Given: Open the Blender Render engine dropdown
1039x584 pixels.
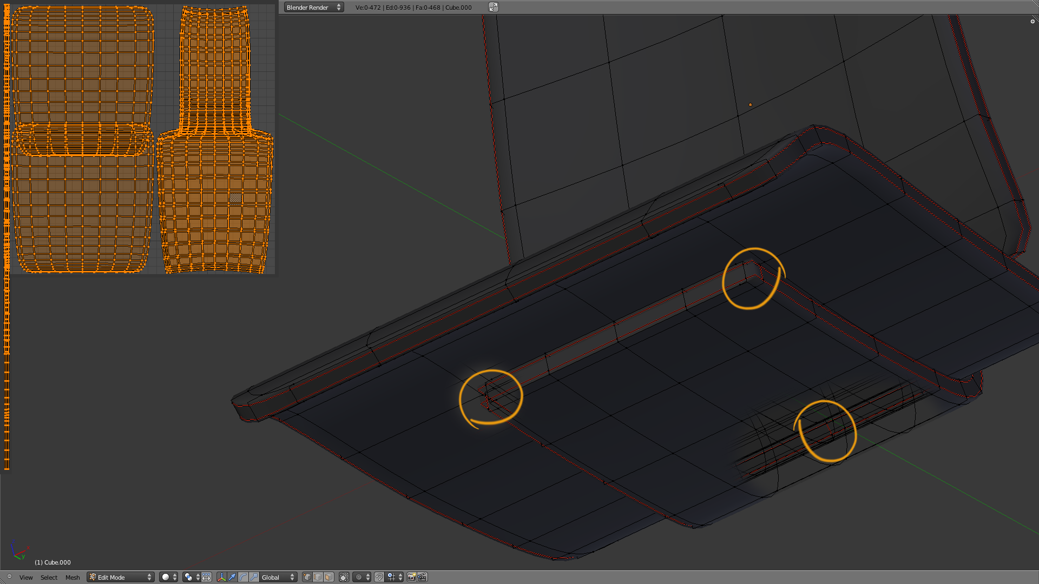Looking at the screenshot, I should point(313,7).
